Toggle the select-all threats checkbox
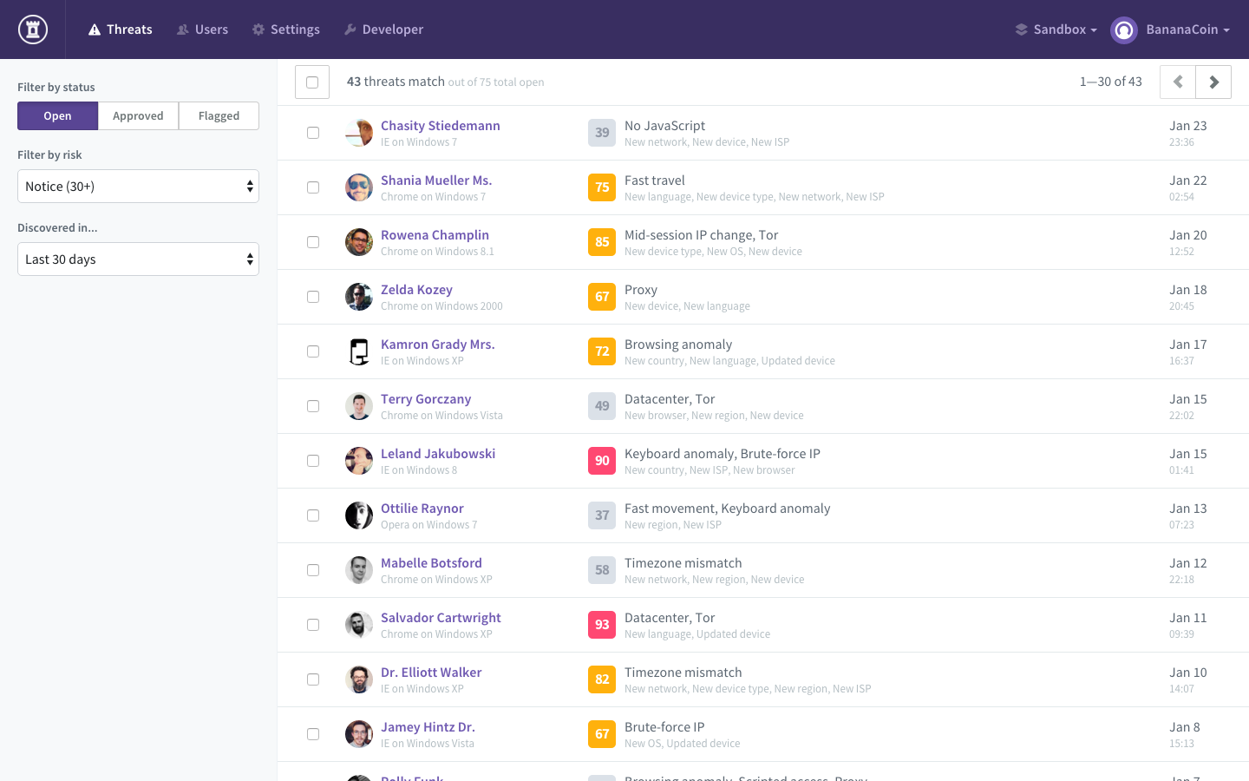Viewport: 1249px width, 781px height. pos(312,82)
